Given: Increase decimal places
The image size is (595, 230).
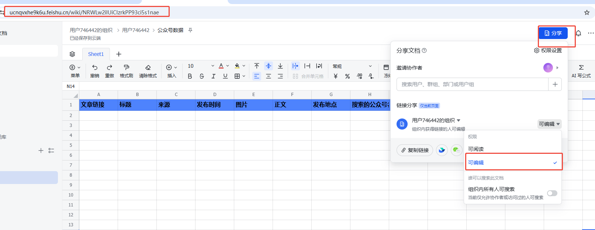Looking at the screenshot, I should pos(360,76).
